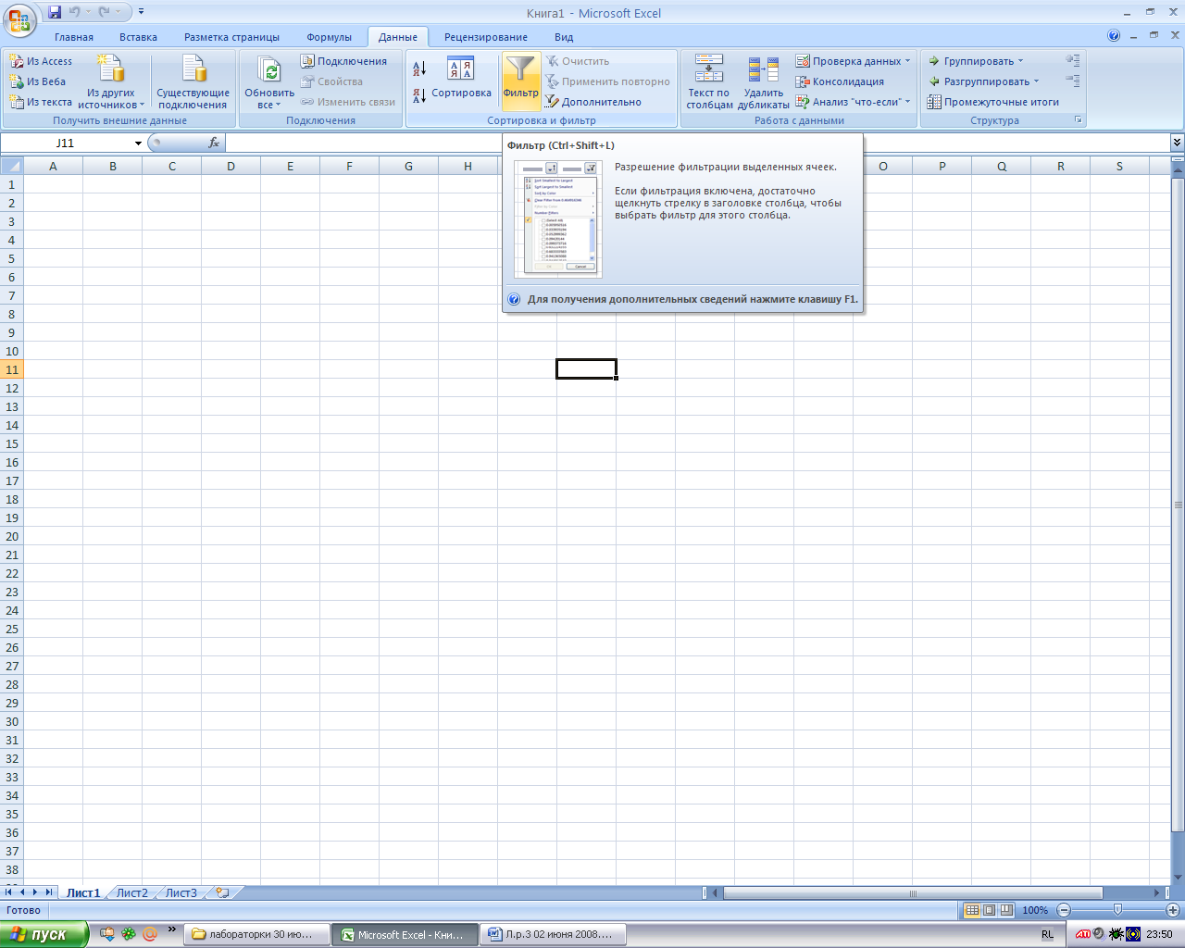Import data From Web (Из Веба)
This screenshot has height=948, width=1185.
[38, 81]
